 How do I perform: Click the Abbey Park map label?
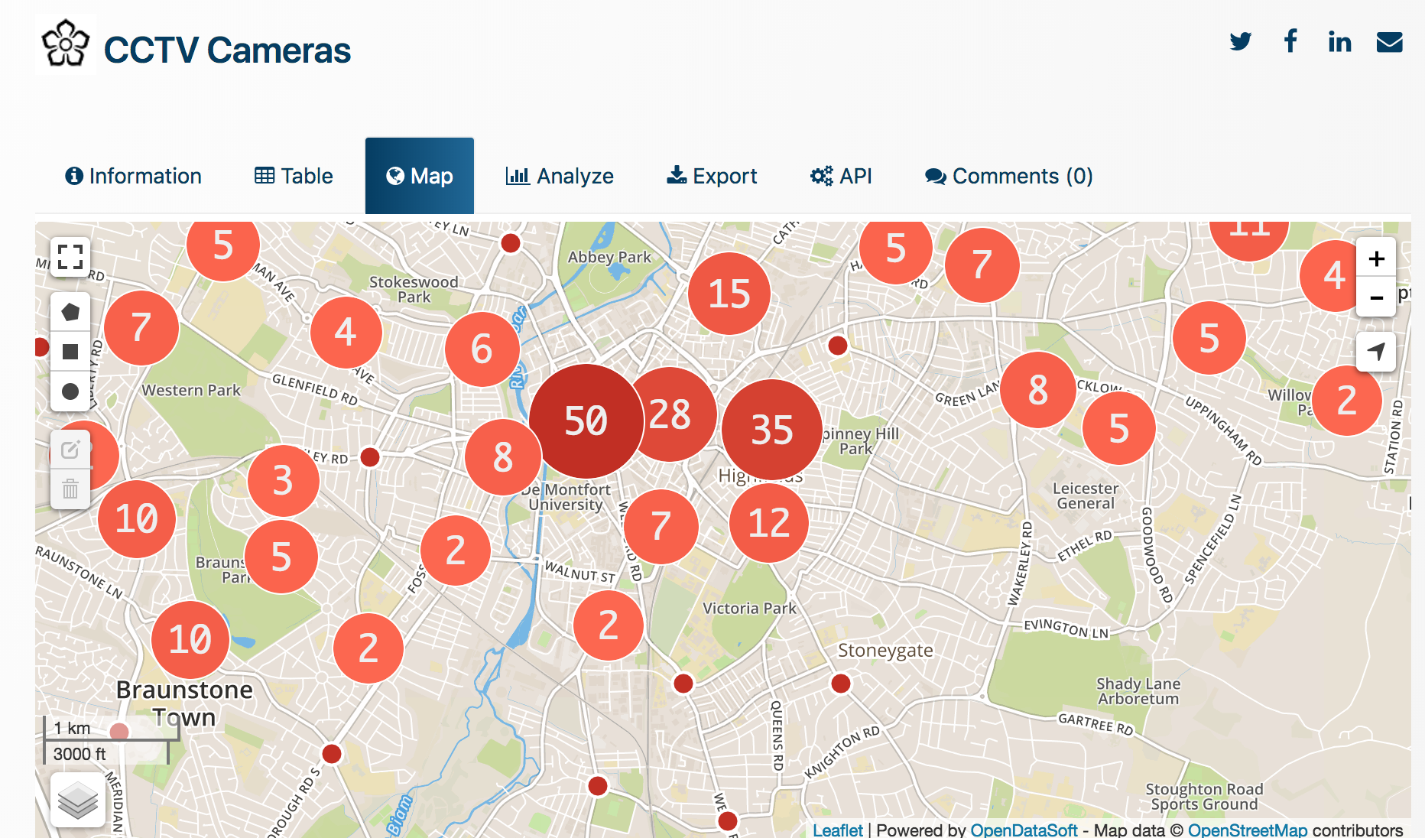tap(609, 257)
